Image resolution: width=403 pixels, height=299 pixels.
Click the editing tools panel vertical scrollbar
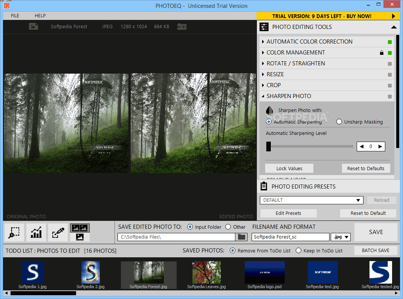[x=398, y=91]
